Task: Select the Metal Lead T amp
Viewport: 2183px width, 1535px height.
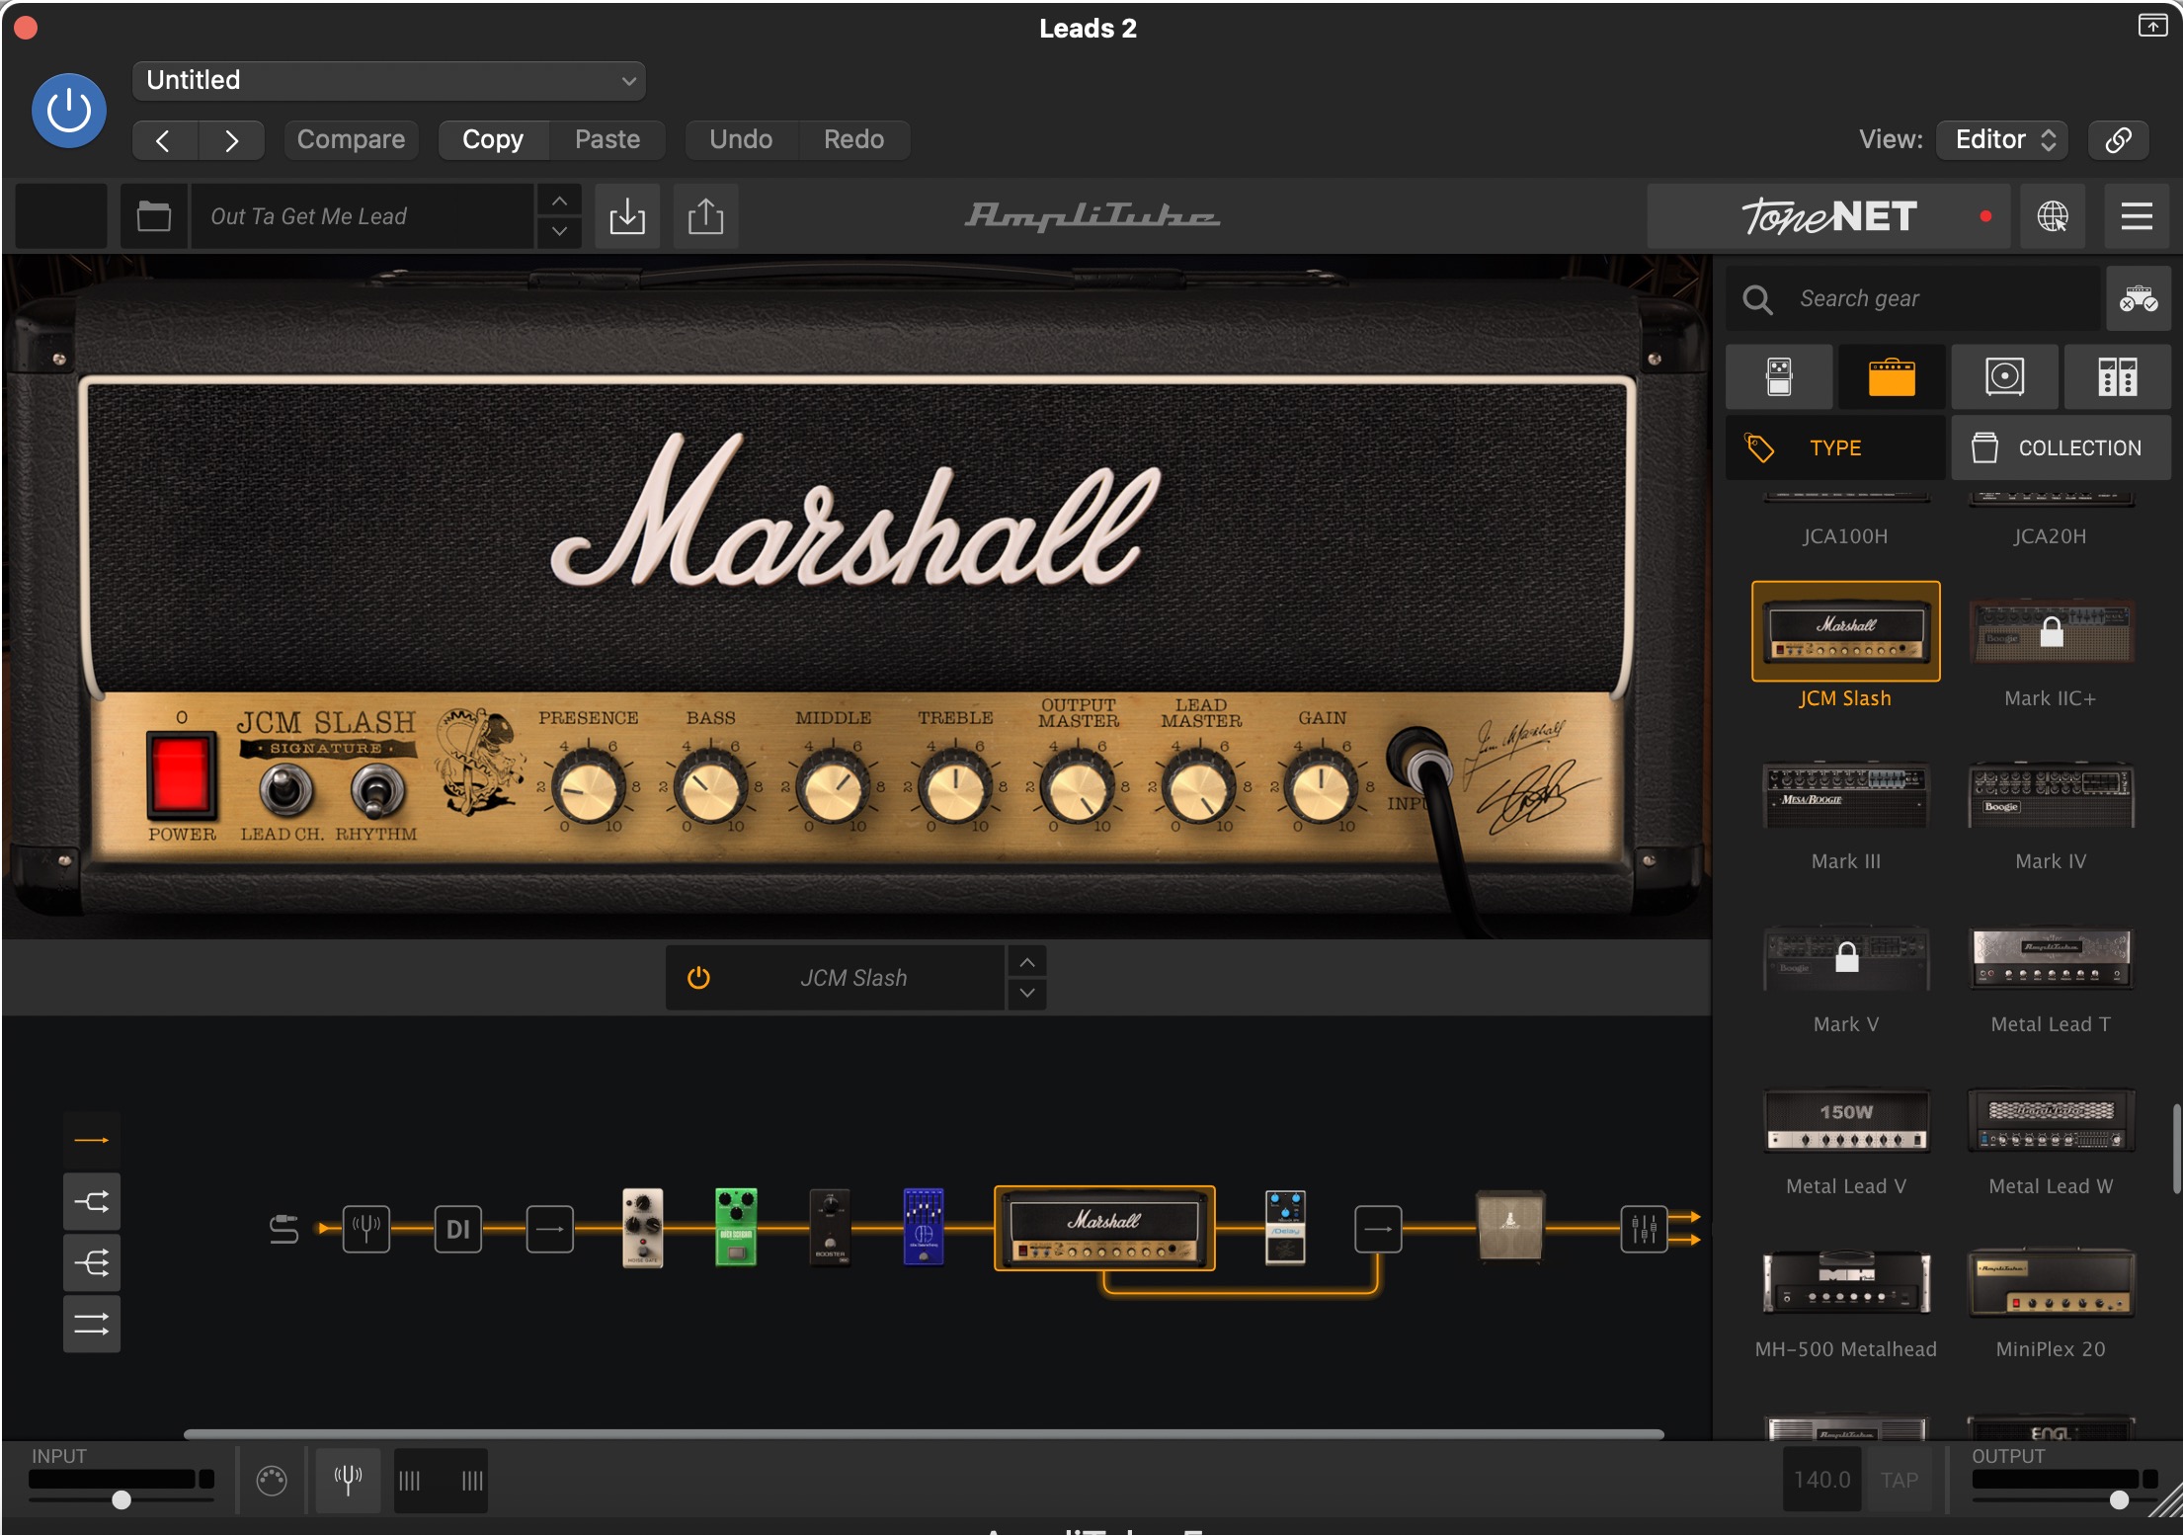Action: click(2051, 958)
